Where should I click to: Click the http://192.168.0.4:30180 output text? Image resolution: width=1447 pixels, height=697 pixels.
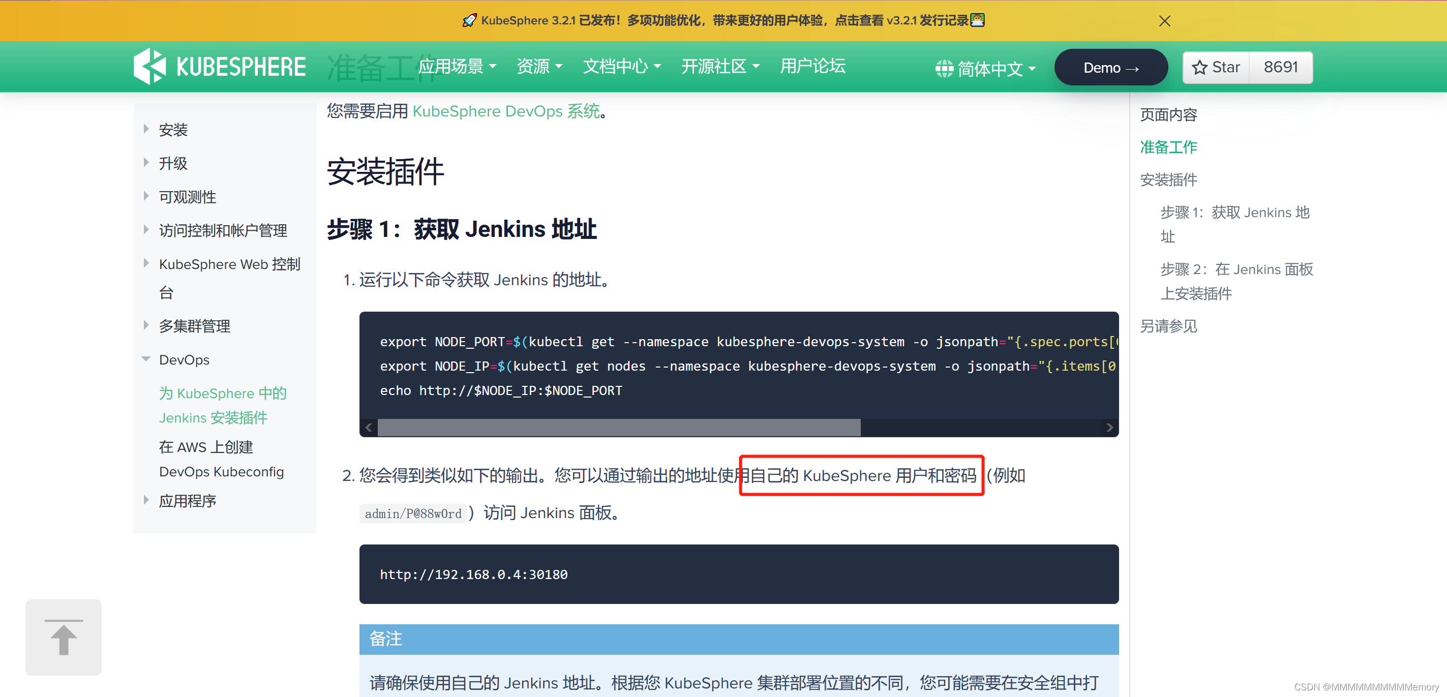coord(473,574)
